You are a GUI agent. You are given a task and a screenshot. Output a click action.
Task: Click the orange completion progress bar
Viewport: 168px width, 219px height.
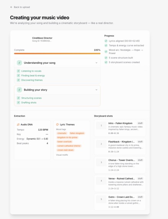[57, 54]
